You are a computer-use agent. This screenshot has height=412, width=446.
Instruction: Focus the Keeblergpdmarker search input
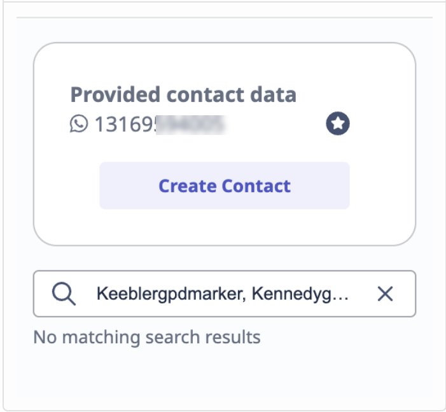[225, 294]
